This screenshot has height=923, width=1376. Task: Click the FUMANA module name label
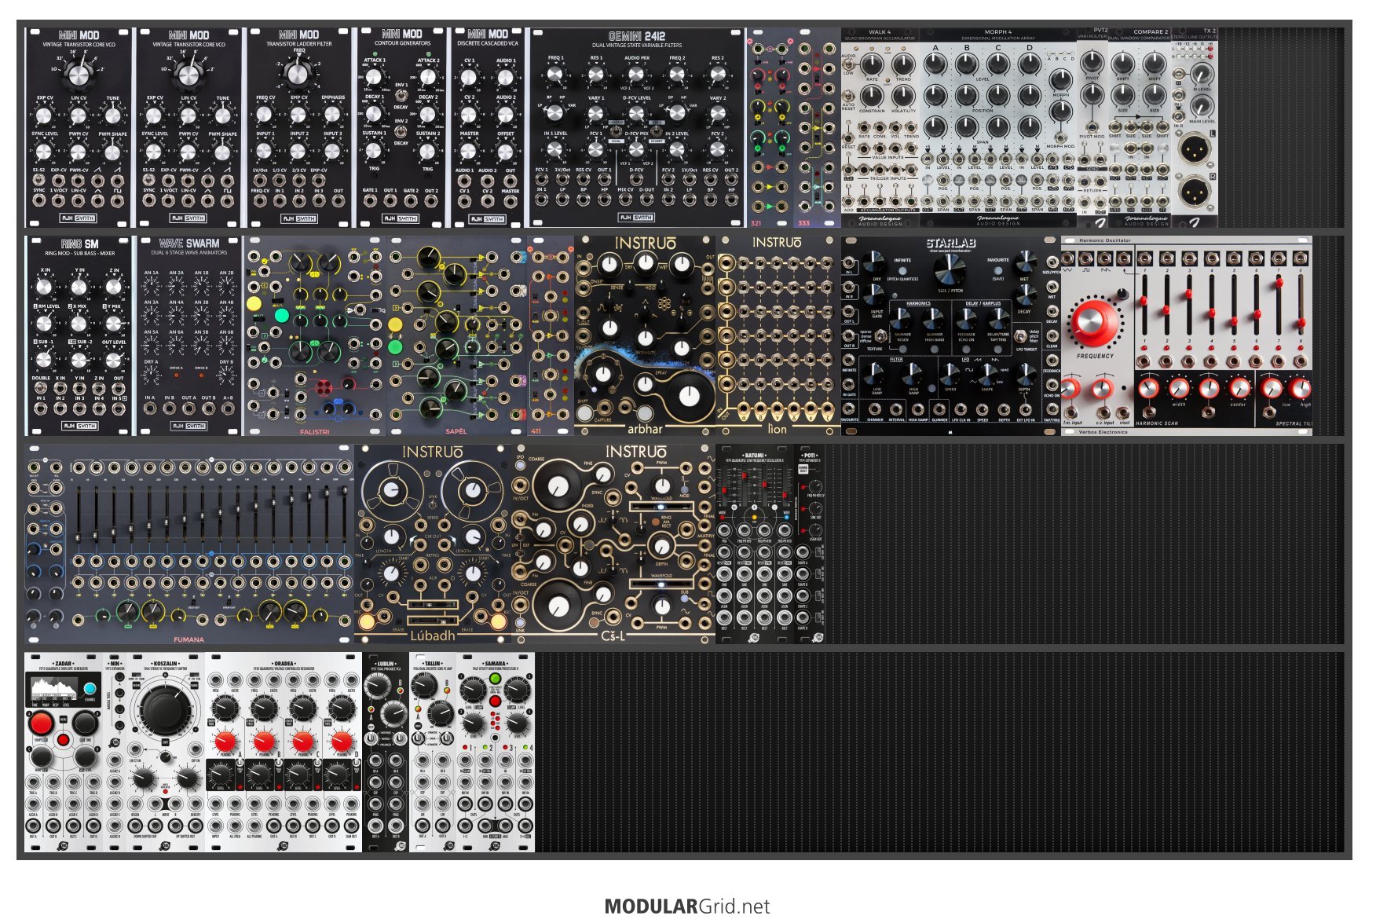(188, 639)
